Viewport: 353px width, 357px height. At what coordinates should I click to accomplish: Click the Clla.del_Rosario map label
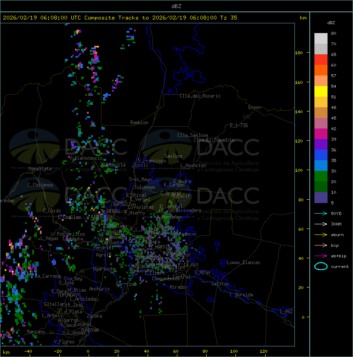coord(200,96)
